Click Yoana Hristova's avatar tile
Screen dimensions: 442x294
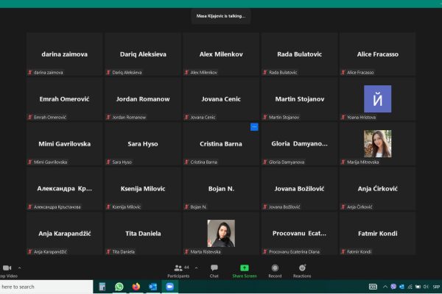(x=377, y=98)
